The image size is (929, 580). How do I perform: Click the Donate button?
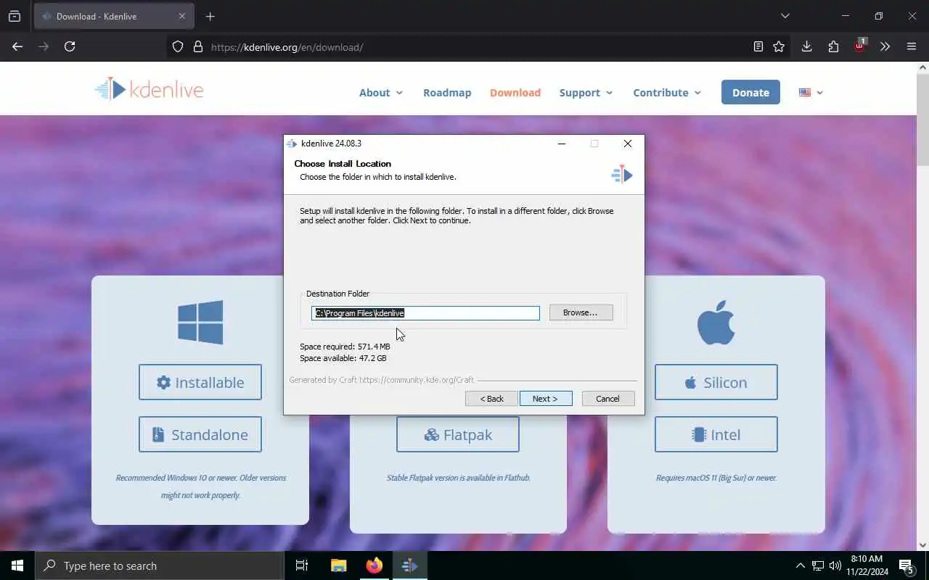pos(750,92)
